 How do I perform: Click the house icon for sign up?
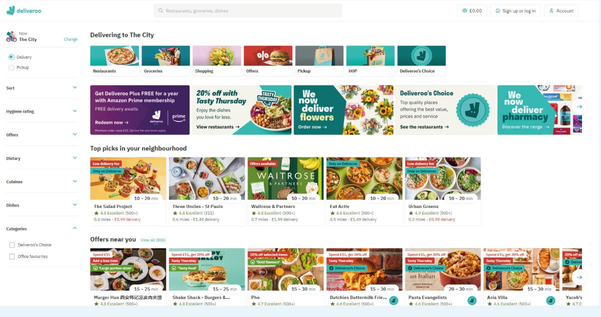pyautogui.click(x=498, y=10)
